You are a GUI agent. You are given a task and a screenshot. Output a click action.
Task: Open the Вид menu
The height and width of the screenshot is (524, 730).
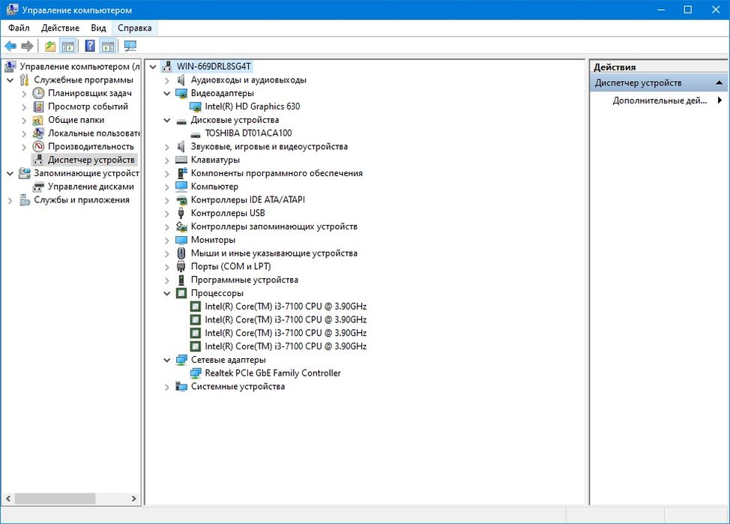[x=98, y=28]
